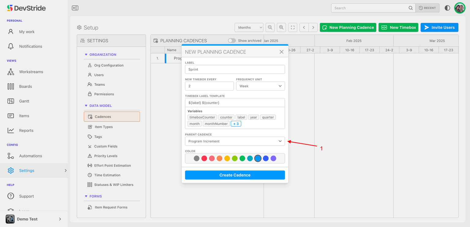Open the Frequency Unit dropdown
Screen dimensions: 470x227
(x=260, y=86)
